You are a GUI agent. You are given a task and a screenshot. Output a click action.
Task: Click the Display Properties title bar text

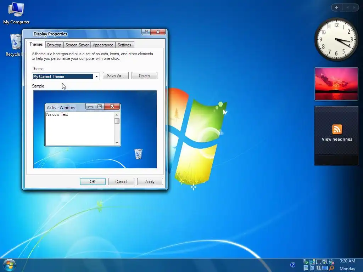[50, 34]
